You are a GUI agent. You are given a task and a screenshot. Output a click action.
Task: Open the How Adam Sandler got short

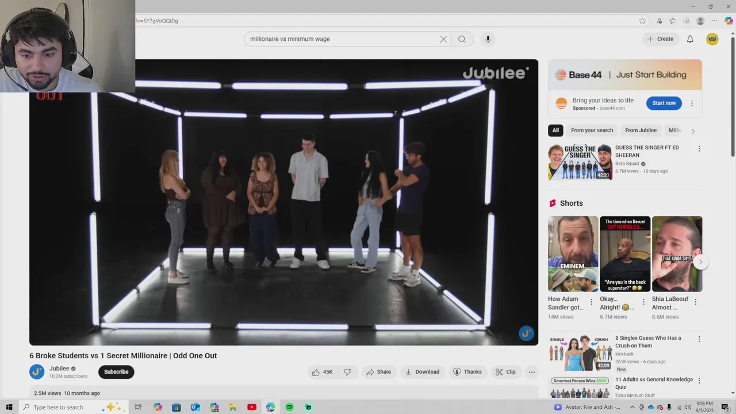point(573,254)
